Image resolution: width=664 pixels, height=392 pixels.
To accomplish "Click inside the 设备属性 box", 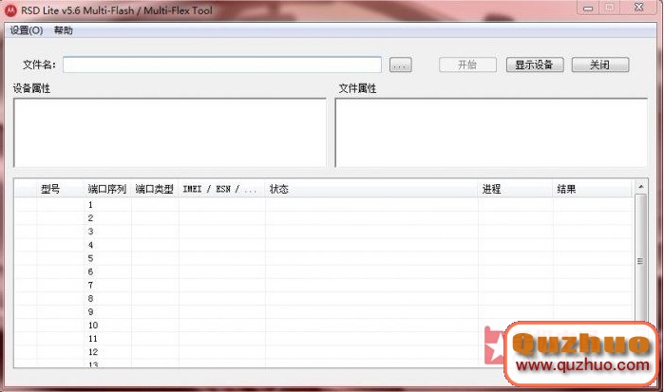I will tap(170, 133).
